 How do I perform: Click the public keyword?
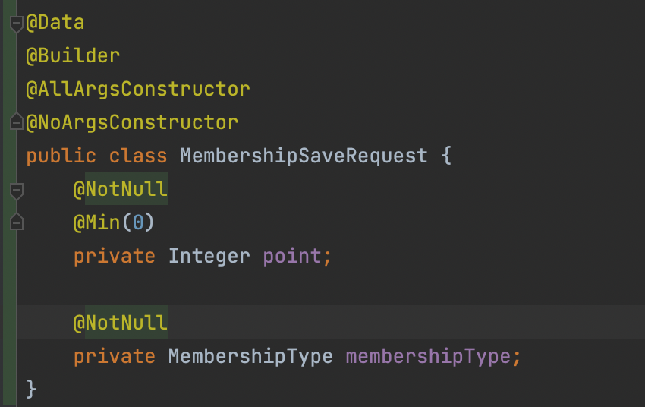coord(61,156)
